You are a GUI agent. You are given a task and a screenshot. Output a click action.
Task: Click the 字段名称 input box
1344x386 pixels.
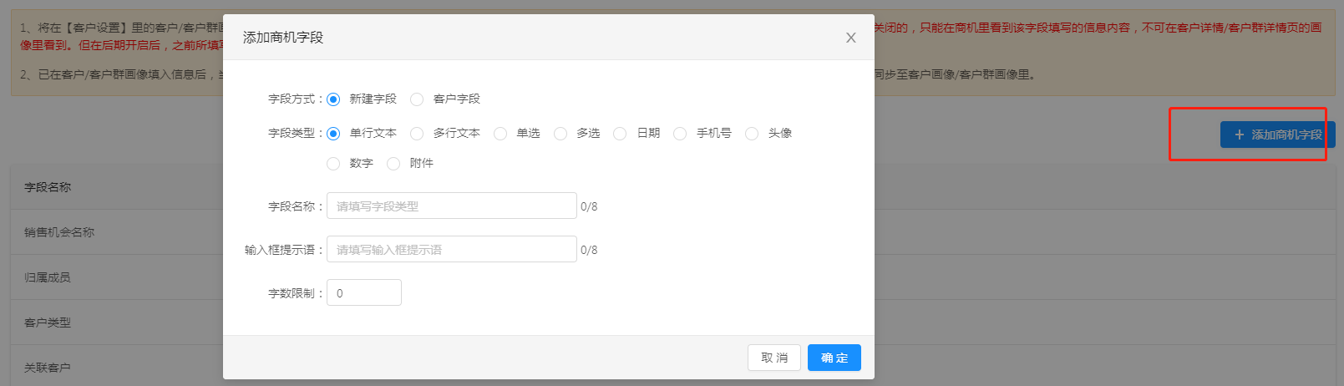(x=451, y=206)
